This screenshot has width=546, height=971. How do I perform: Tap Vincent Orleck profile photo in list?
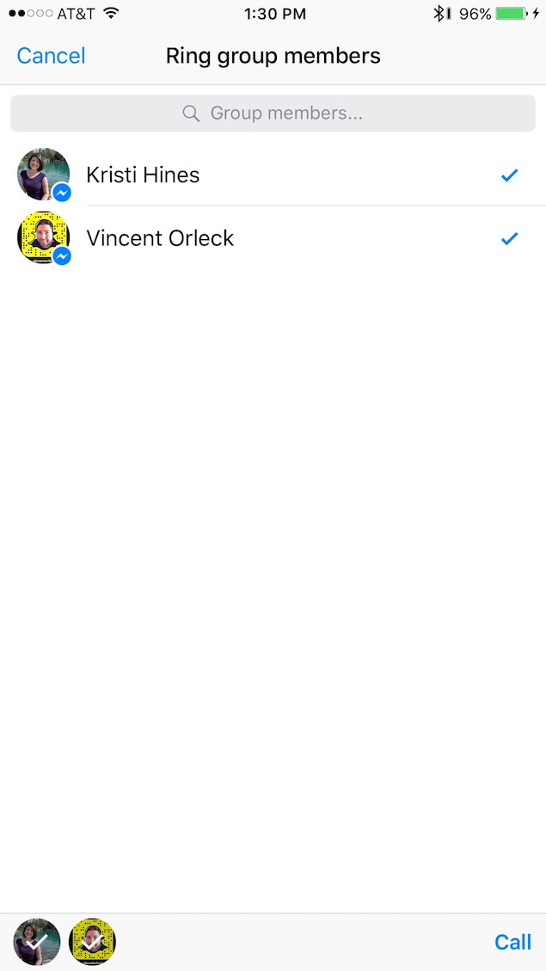click(41, 236)
